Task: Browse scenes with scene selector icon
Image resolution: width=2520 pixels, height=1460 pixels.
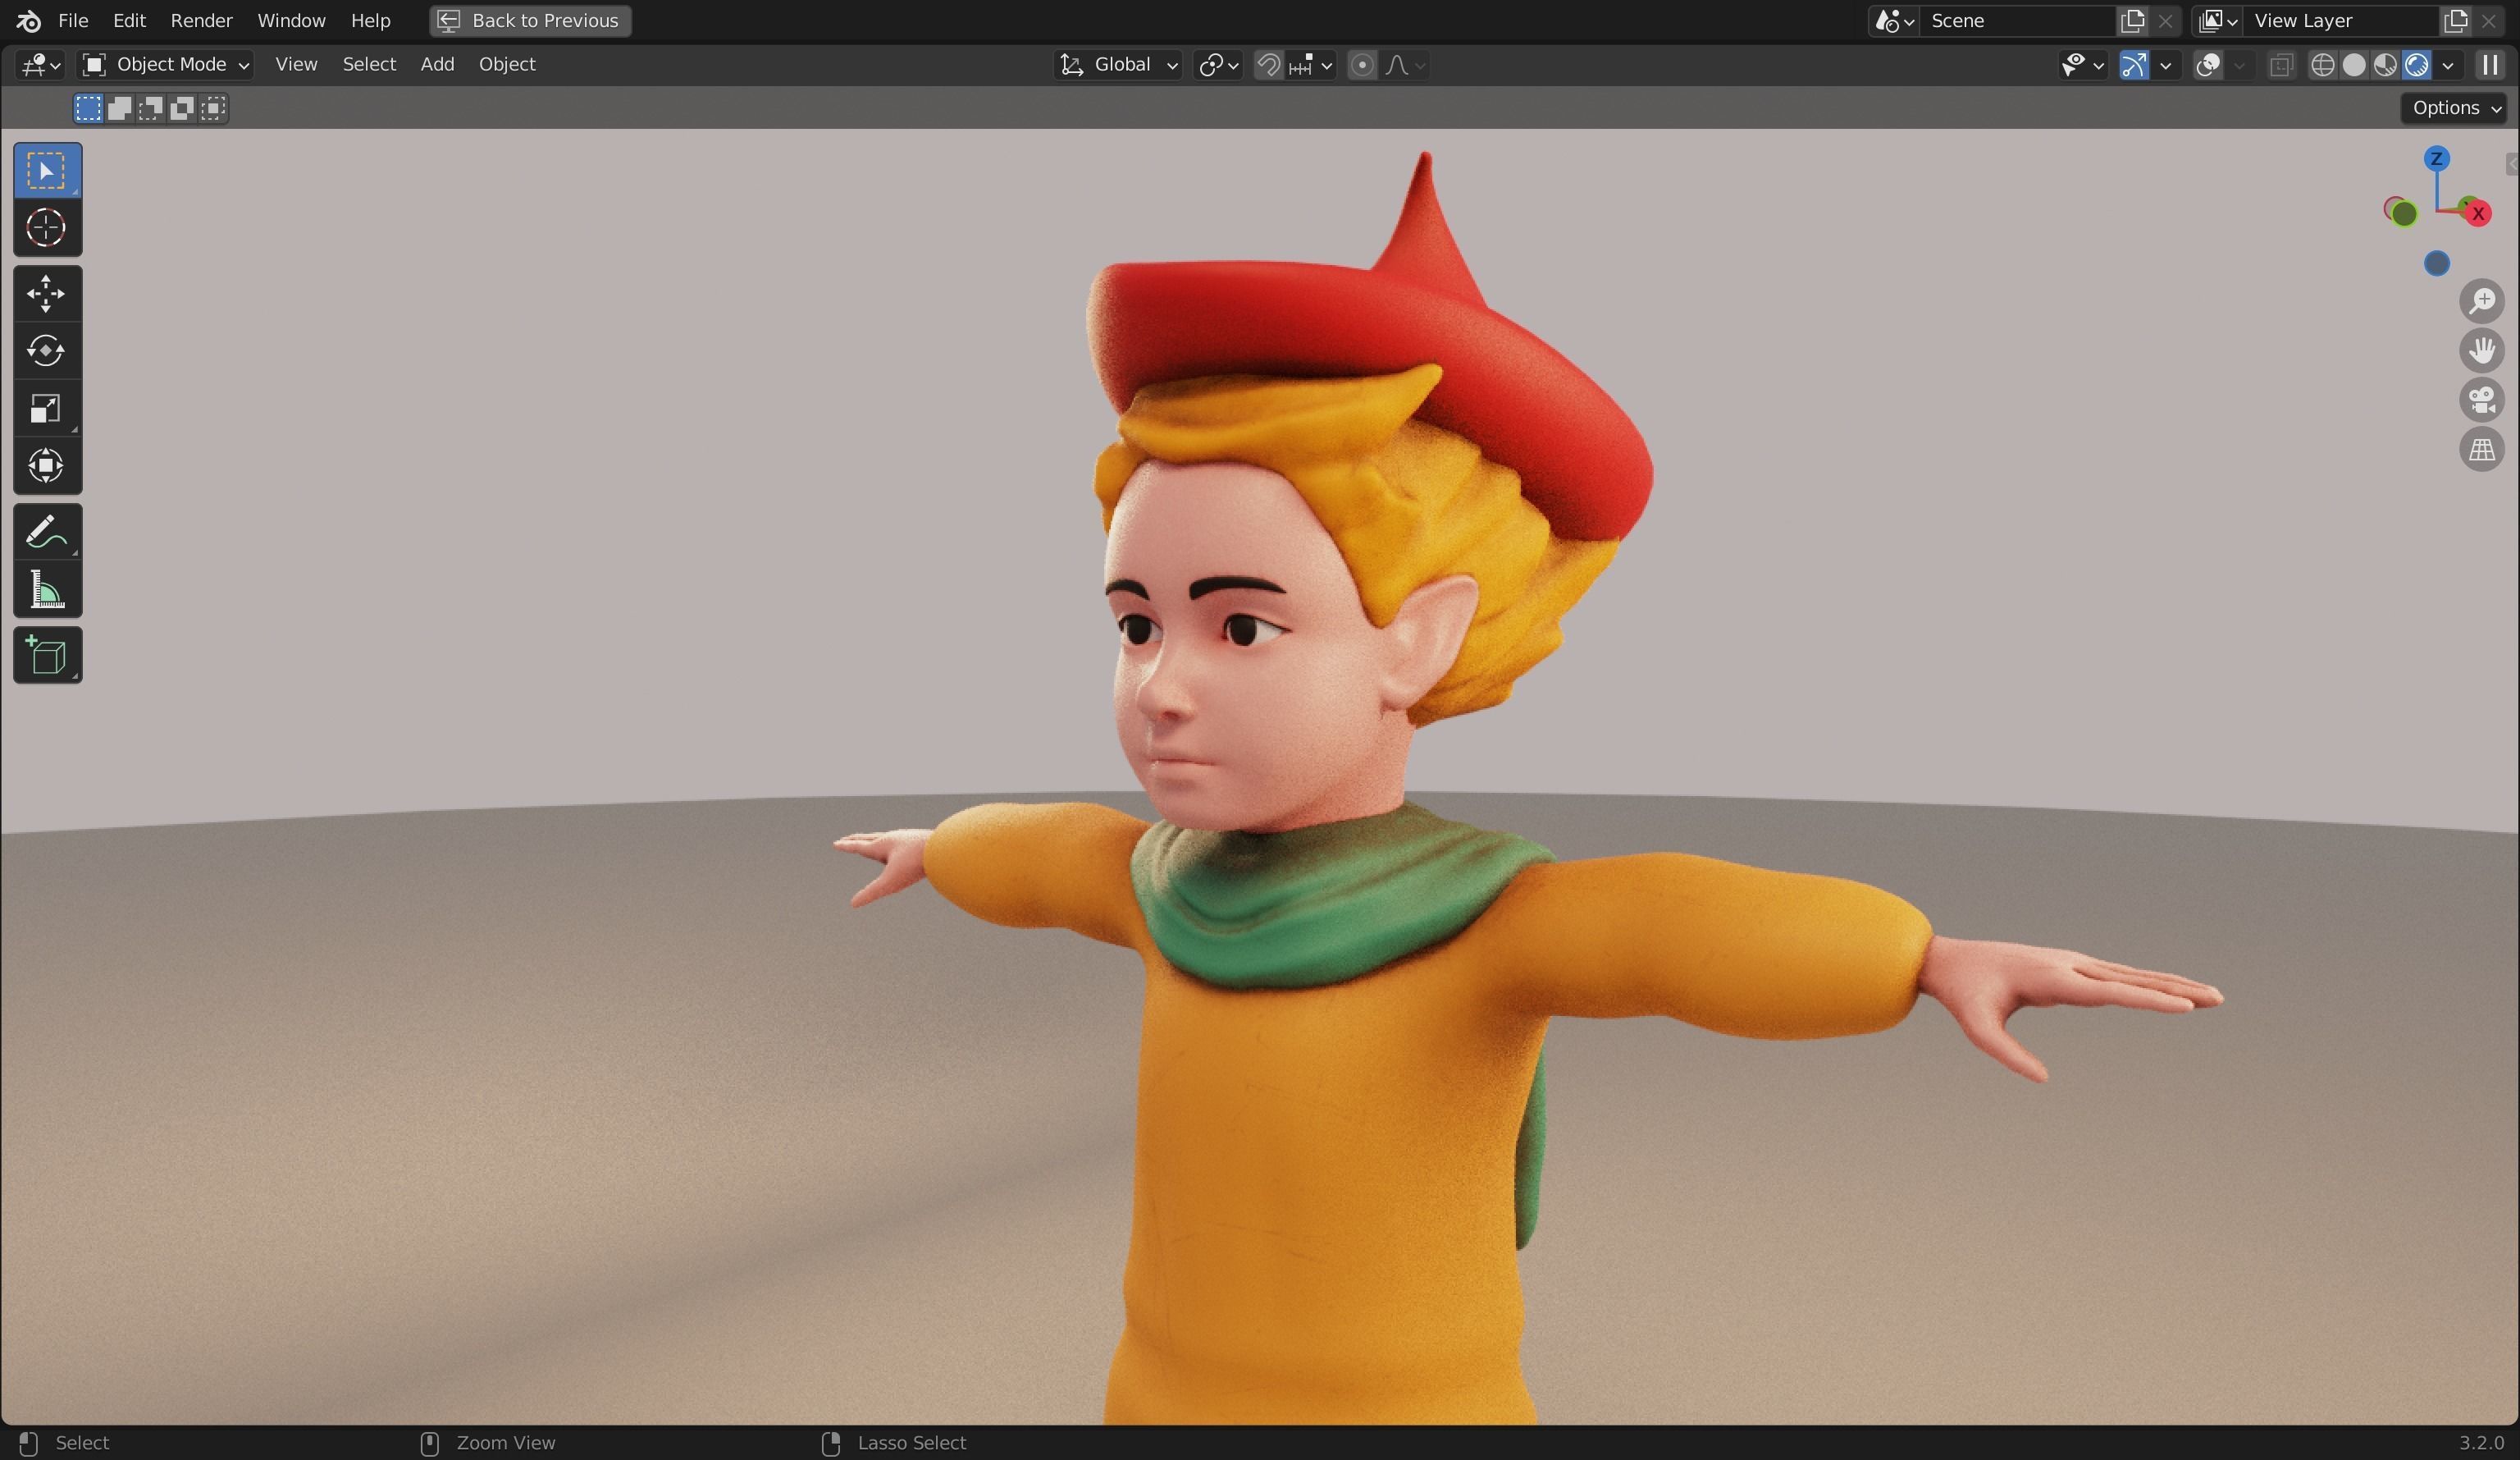Action: (x=1894, y=21)
